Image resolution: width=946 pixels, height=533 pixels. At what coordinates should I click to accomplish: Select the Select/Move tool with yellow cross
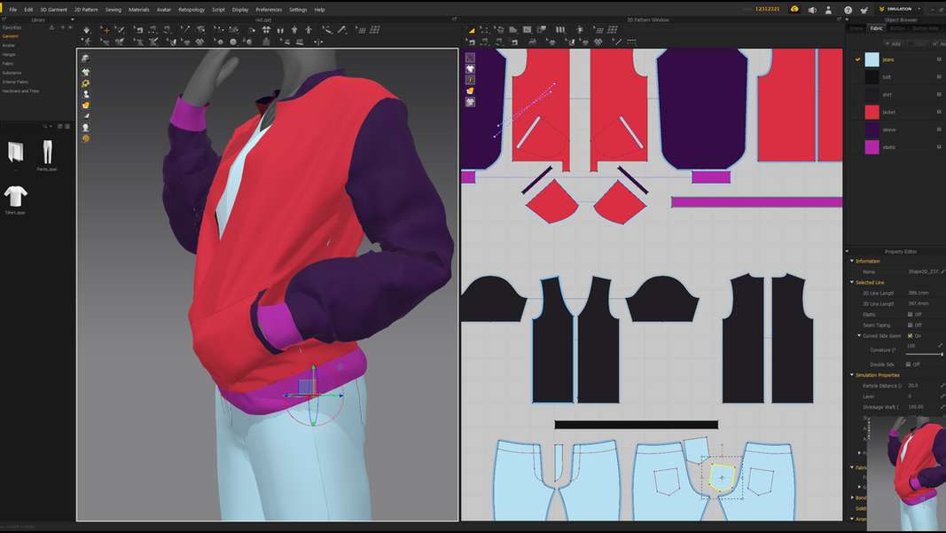[x=105, y=29]
